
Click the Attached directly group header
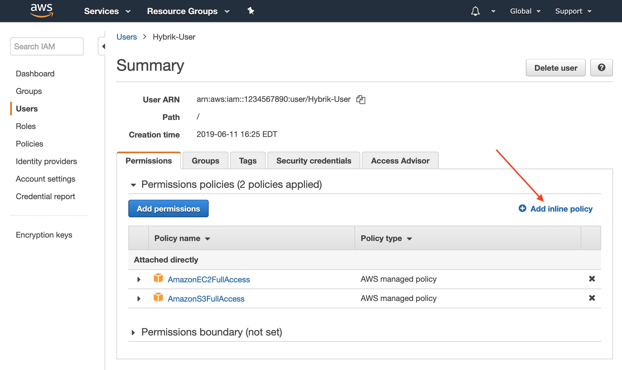166,260
